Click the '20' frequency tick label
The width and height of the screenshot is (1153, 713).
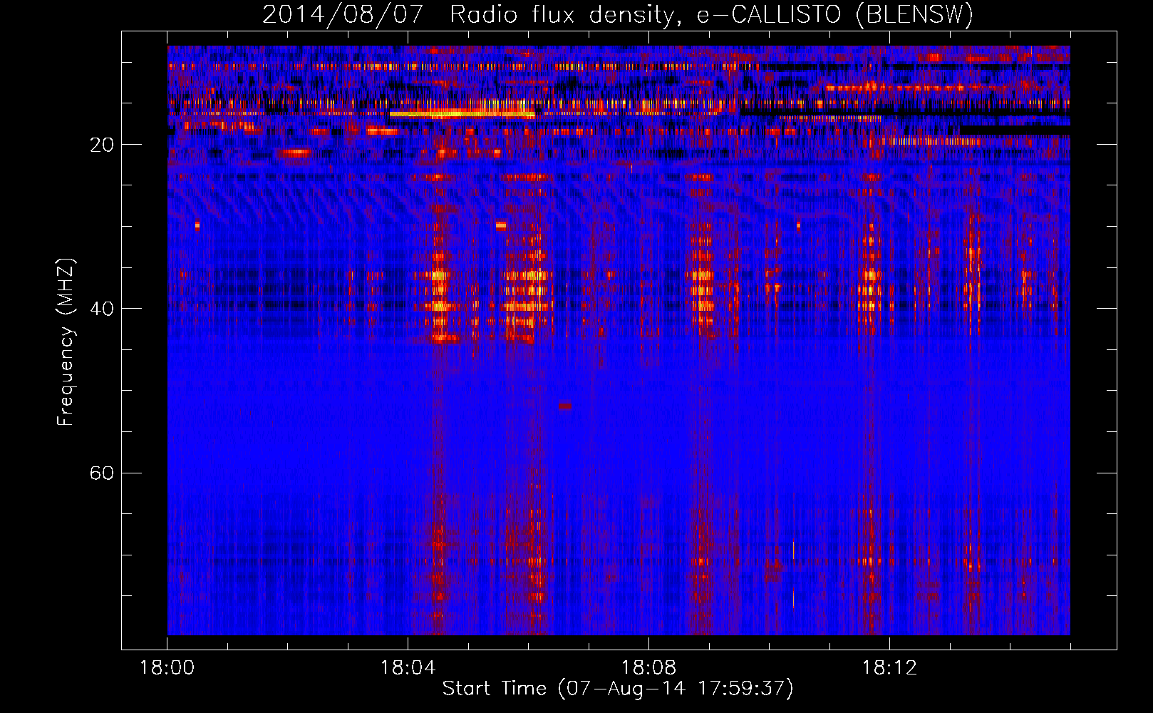point(102,145)
